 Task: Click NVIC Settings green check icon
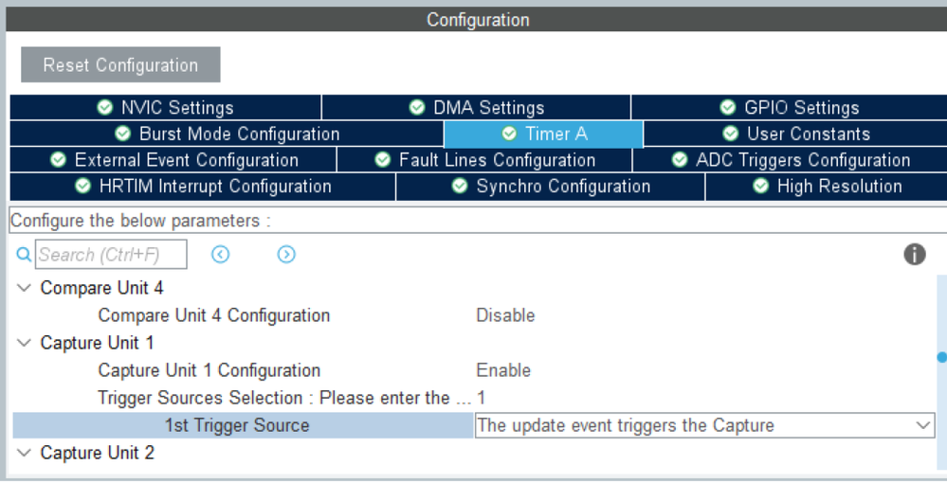[x=104, y=108]
